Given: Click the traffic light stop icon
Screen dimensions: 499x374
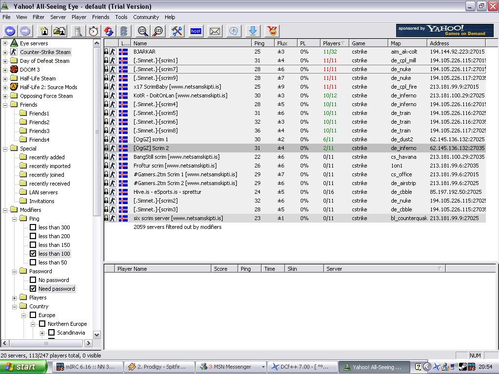Looking at the screenshot, I should pos(124,31).
